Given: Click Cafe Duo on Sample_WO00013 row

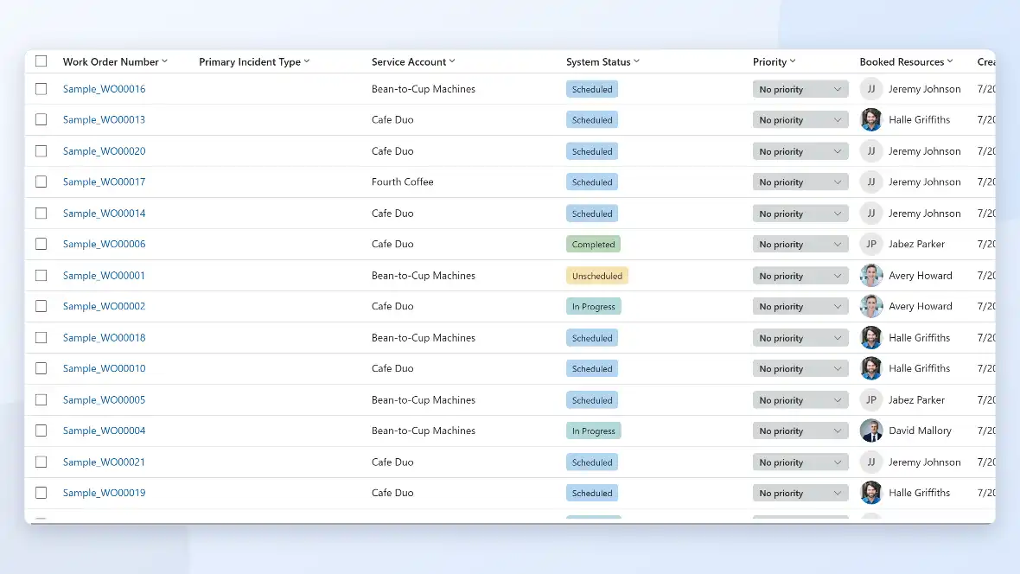Looking at the screenshot, I should pyautogui.click(x=392, y=120).
